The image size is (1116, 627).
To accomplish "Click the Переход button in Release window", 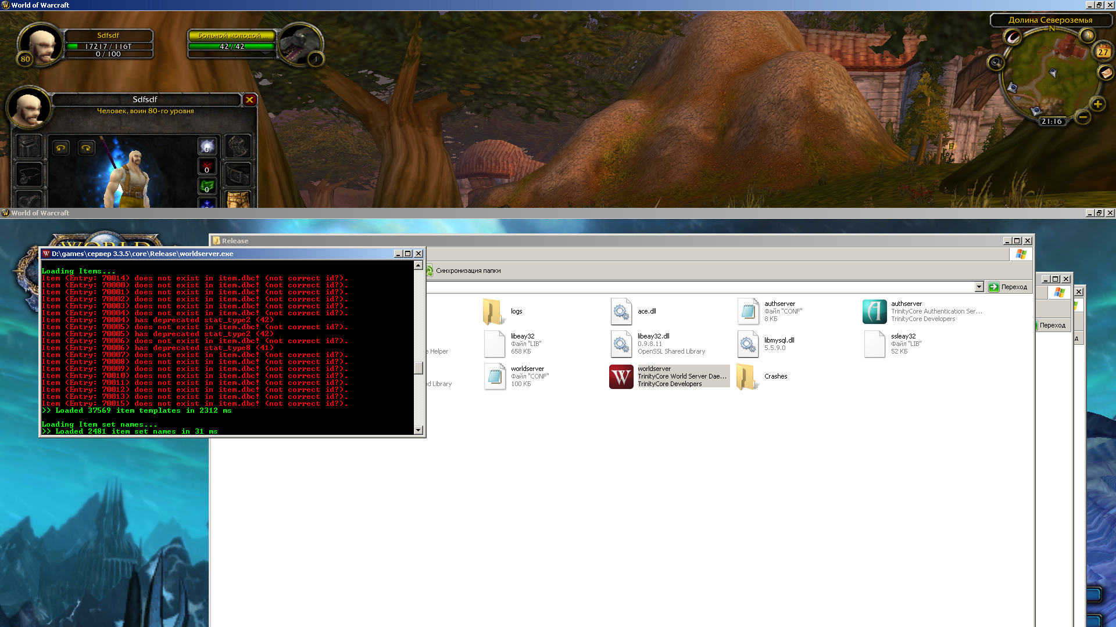I will click(1008, 287).
